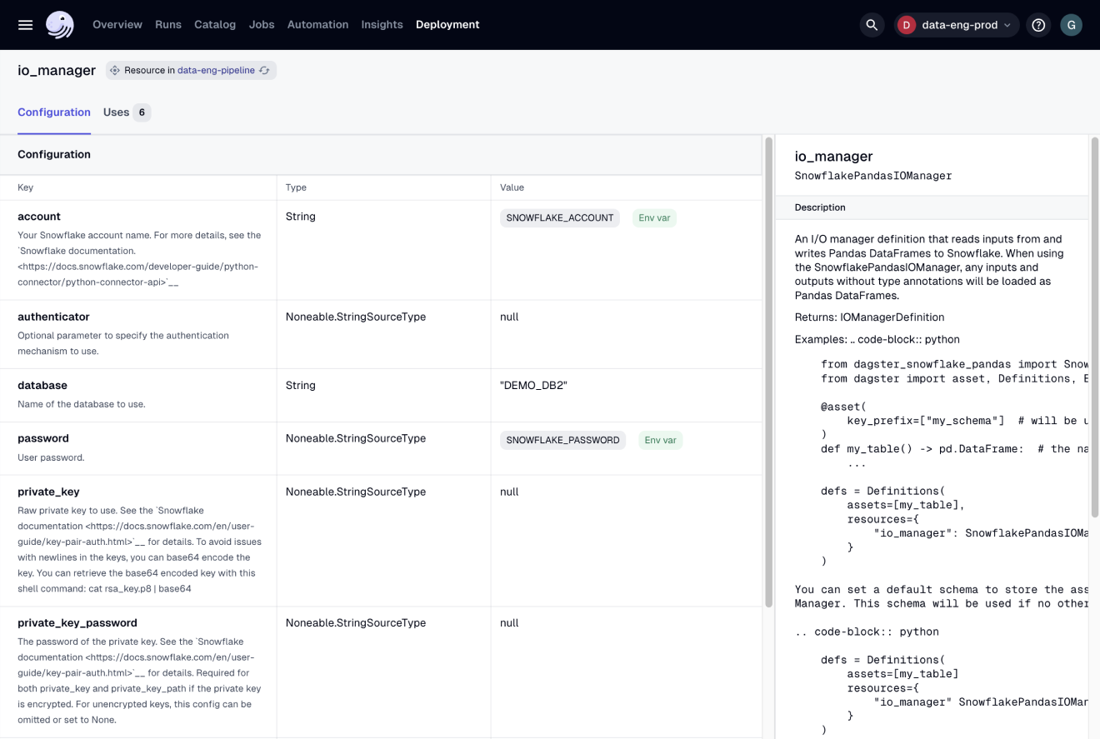Open help via the question mark icon

pos(1038,24)
